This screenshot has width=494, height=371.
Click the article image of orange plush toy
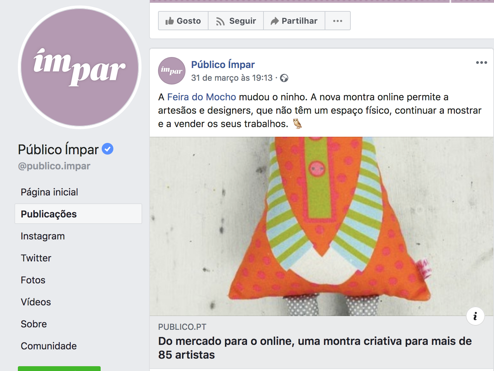click(322, 226)
